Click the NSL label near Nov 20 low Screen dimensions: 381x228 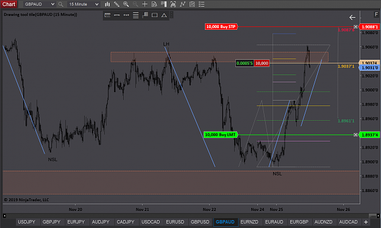pos(52,160)
